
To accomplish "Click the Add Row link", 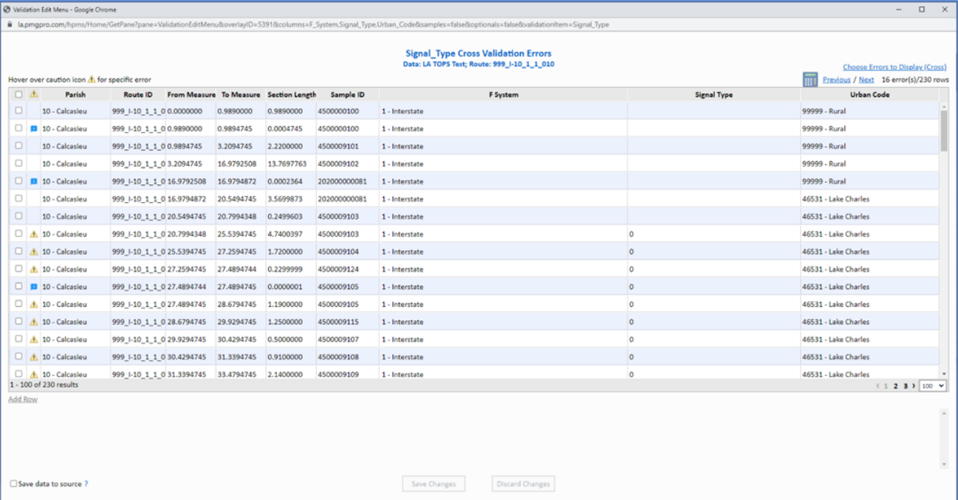I will coord(22,399).
